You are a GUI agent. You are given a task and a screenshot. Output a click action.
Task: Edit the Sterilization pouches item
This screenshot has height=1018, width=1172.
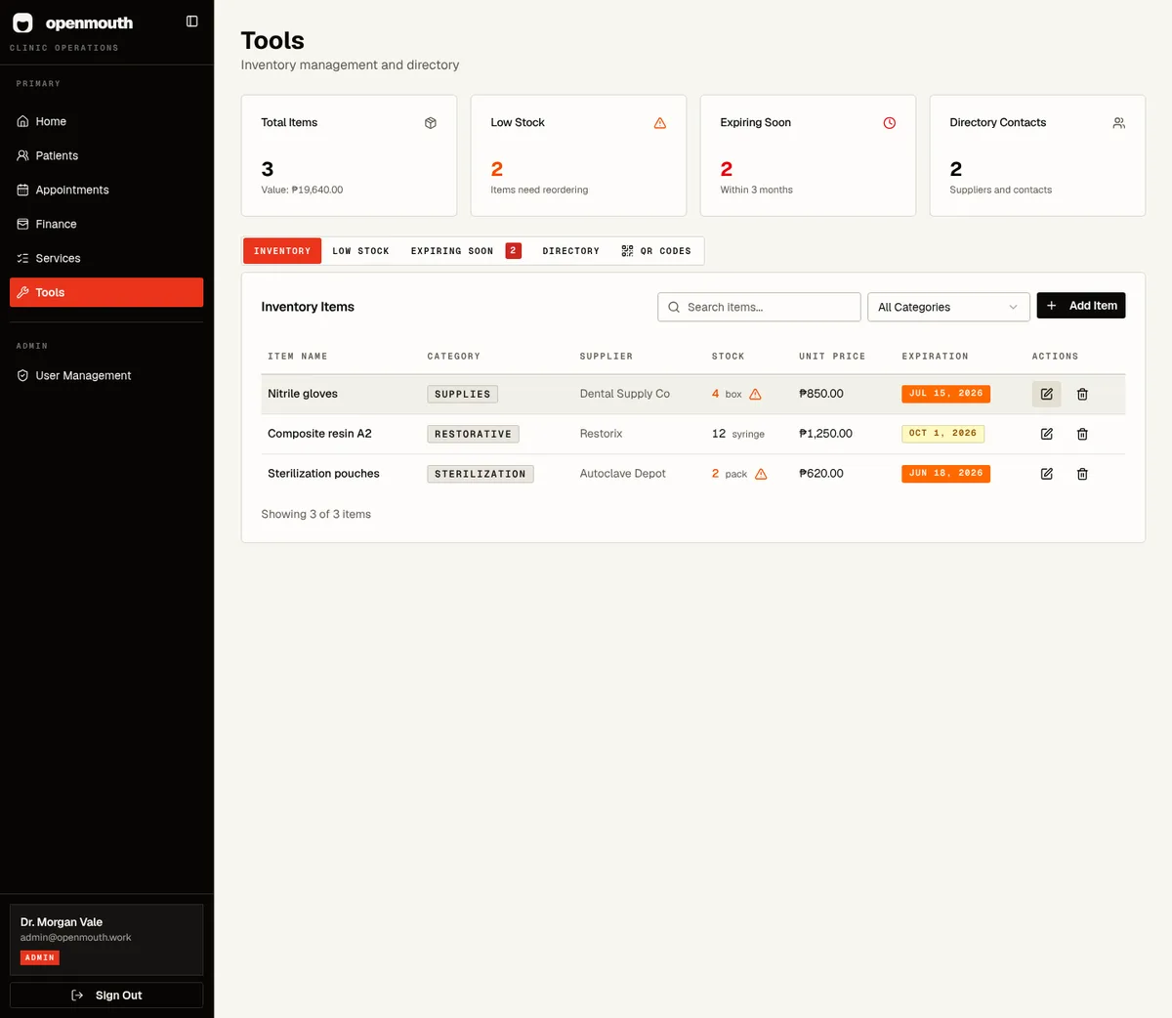click(1046, 474)
